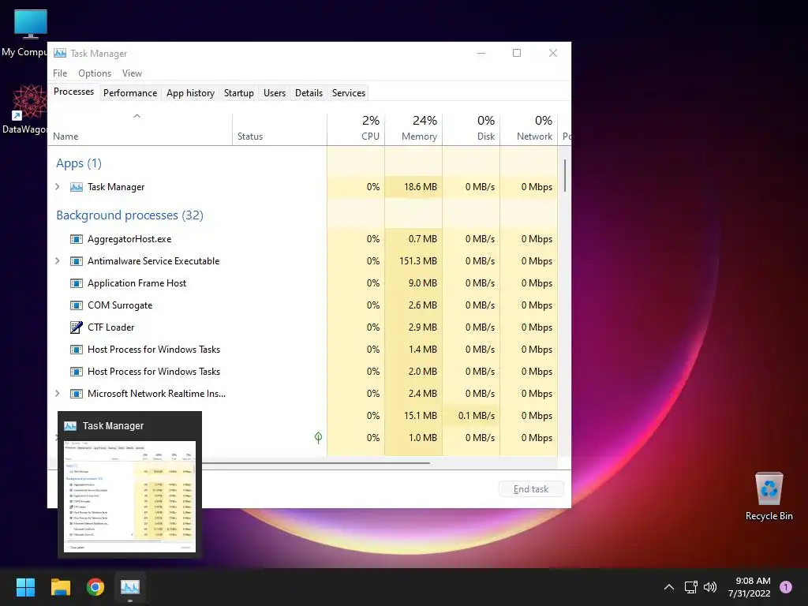Image resolution: width=808 pixels, height=606 pixels.
Task: Show hidden system tray icons
Action: click(669, 587)
